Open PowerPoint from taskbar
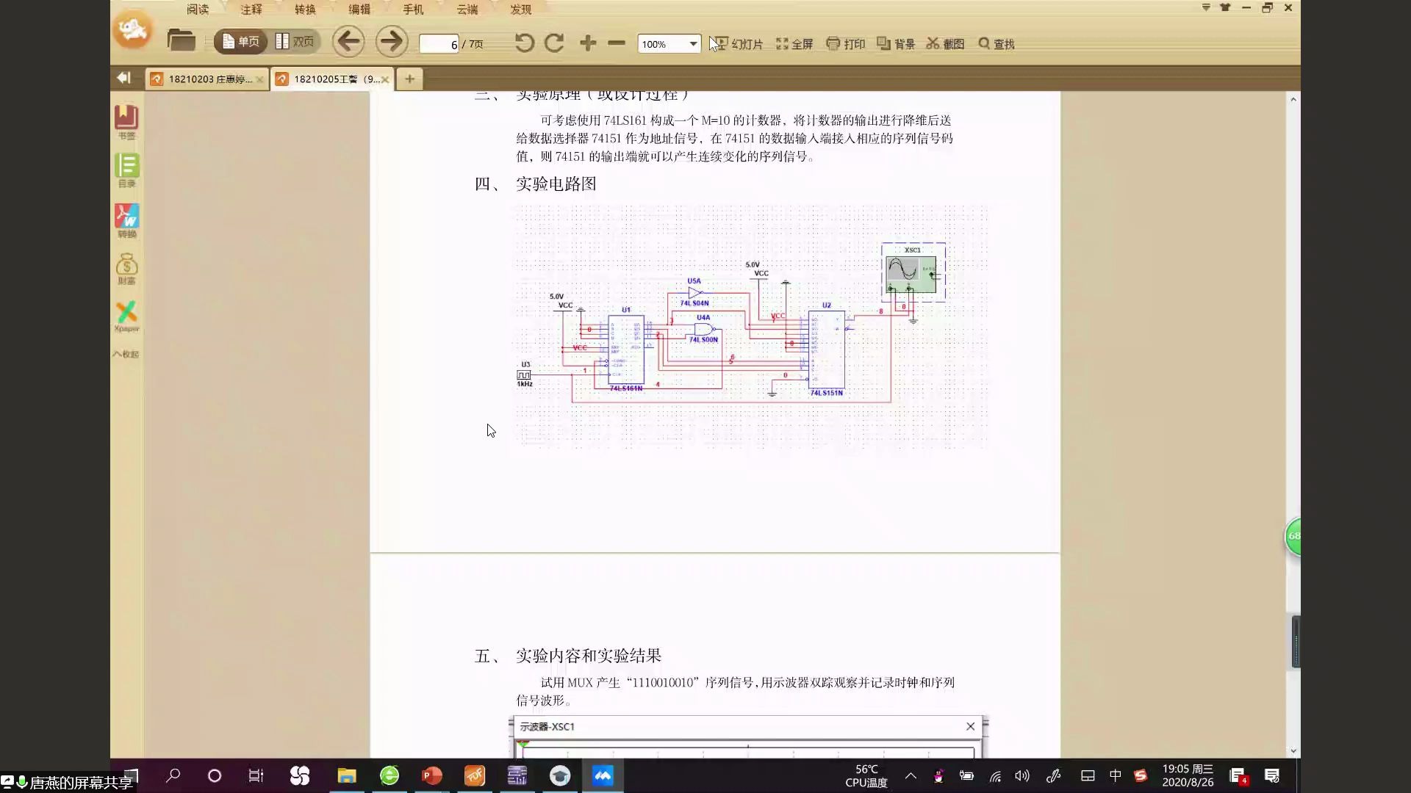 click(432, 775)
